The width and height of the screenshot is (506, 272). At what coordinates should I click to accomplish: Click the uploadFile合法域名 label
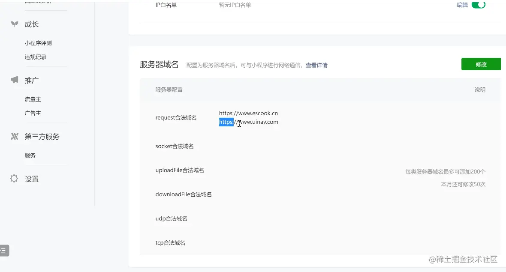179,170
